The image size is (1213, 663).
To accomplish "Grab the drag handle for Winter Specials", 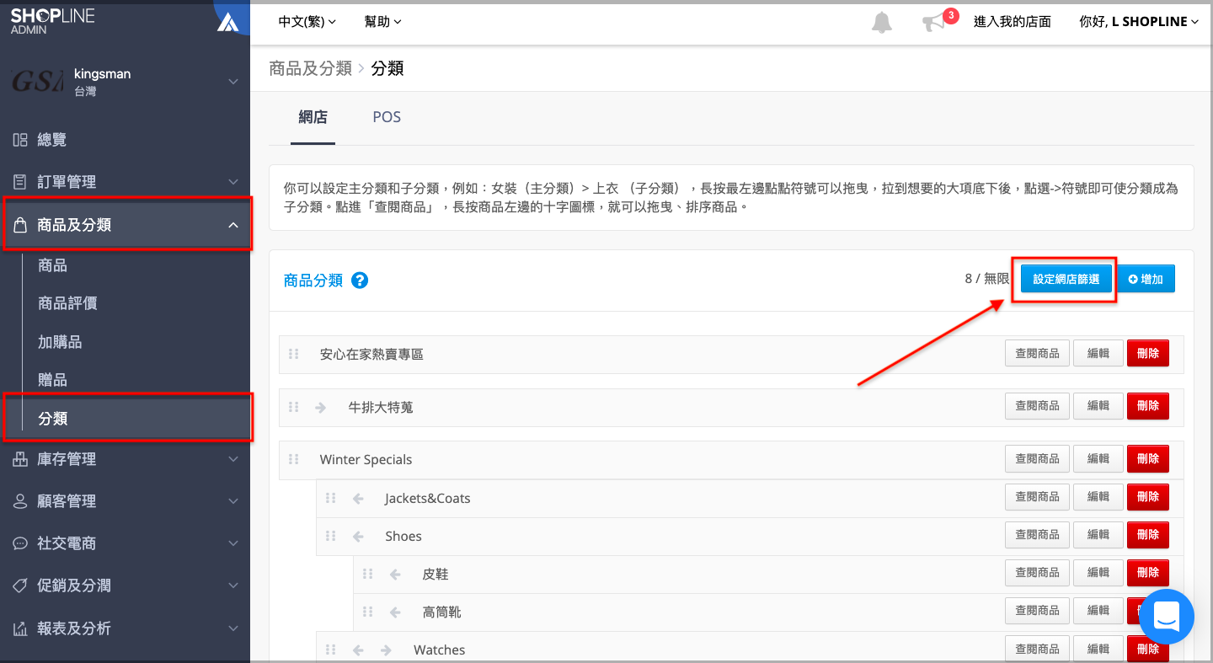I will point(294,459).
